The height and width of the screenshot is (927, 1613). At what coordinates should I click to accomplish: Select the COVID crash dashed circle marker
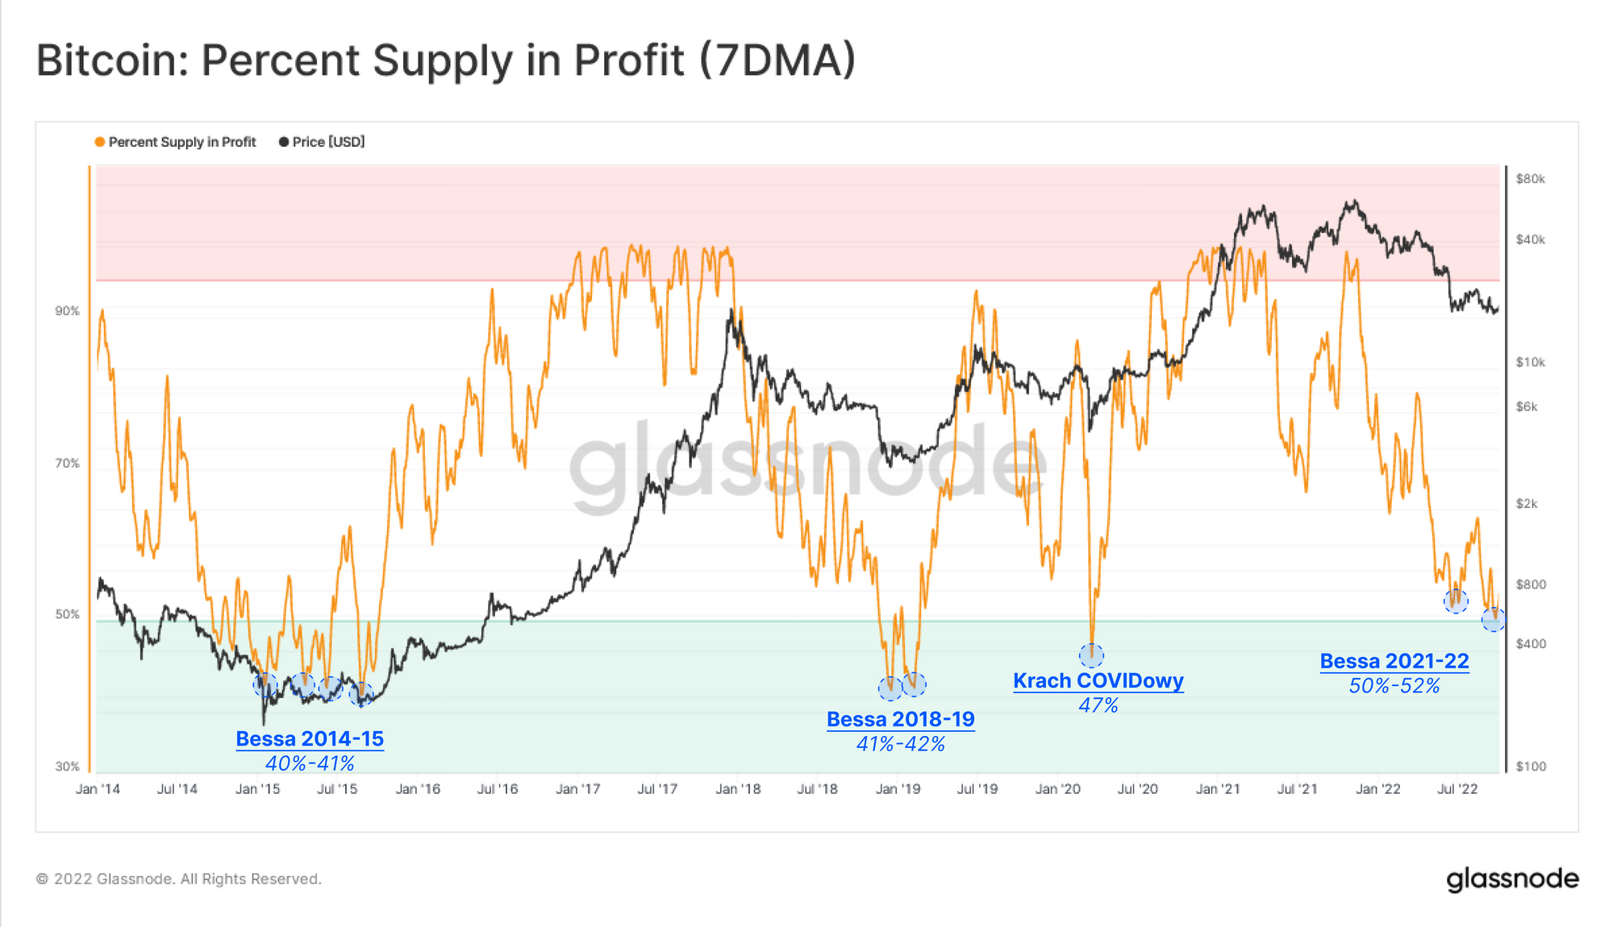click(1091, 655)
